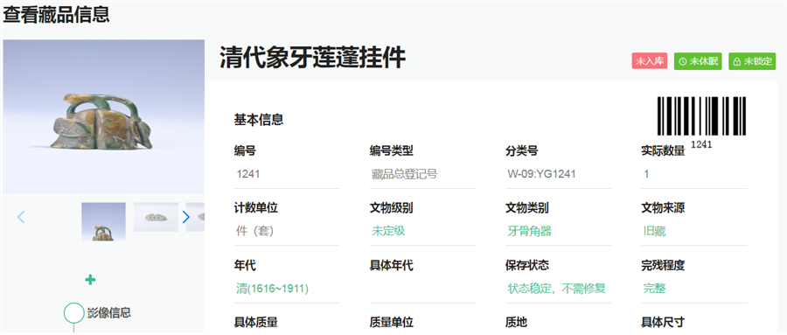Click the 具体质量 field label

(256, 323)
